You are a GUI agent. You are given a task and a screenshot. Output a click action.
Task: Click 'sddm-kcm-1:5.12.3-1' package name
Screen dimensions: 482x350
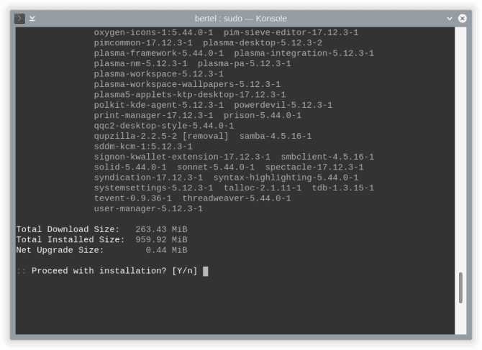[143, 147]
